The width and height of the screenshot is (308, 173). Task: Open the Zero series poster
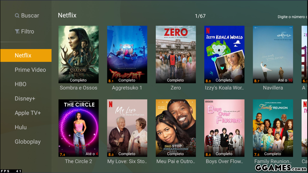tap(176, 54)
